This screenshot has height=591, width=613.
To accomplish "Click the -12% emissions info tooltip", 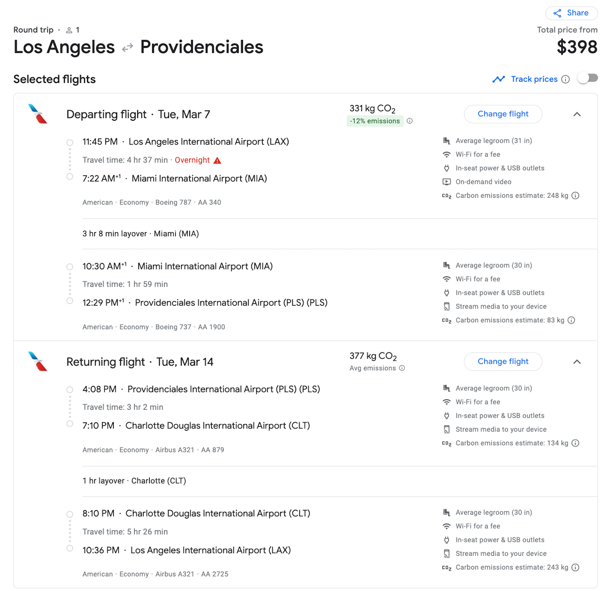I will coord(410,121).
